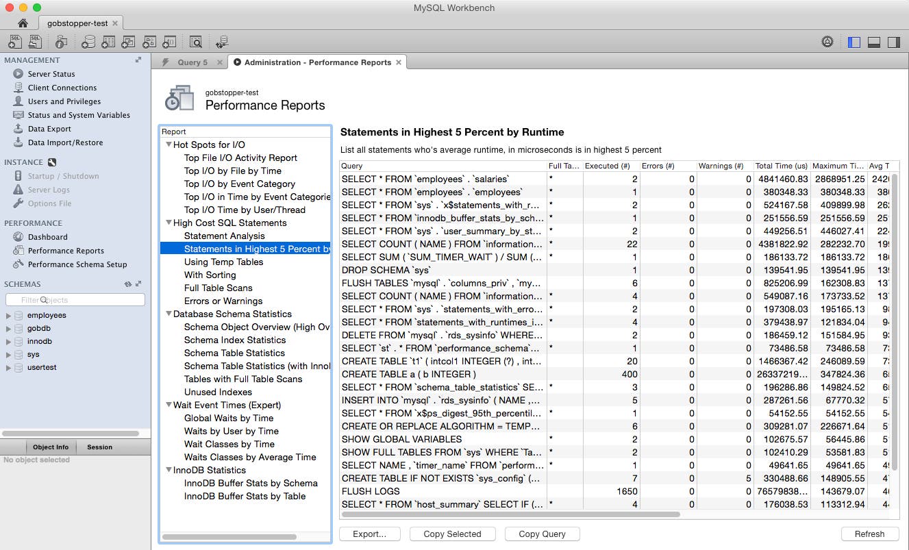Switch to the Query 5 tab
909x550 pixels.
tap(194, 61)
